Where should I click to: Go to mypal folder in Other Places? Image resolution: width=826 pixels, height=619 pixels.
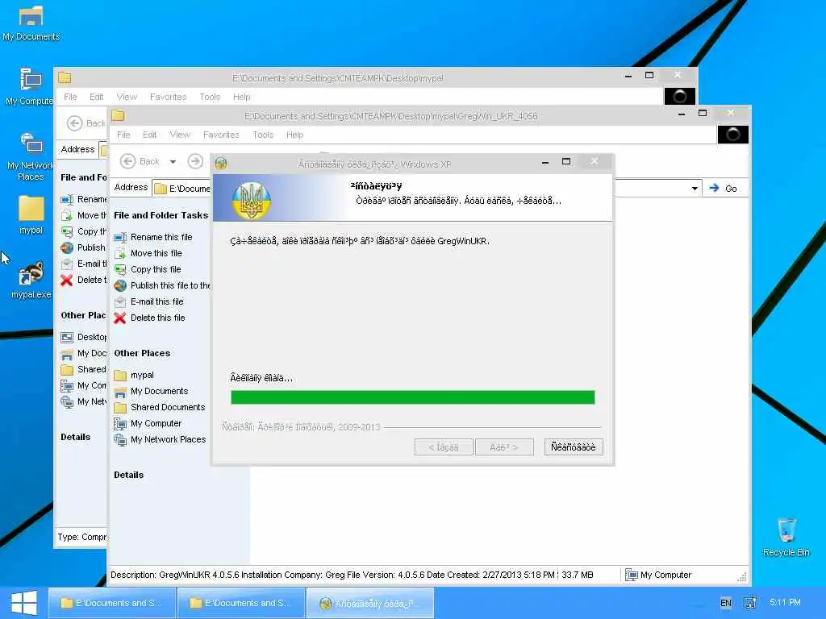[142, 376]
